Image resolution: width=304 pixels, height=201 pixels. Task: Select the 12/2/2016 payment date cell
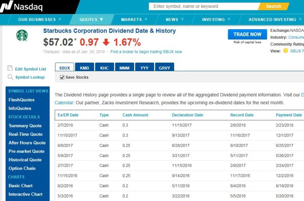pos(284,175)
